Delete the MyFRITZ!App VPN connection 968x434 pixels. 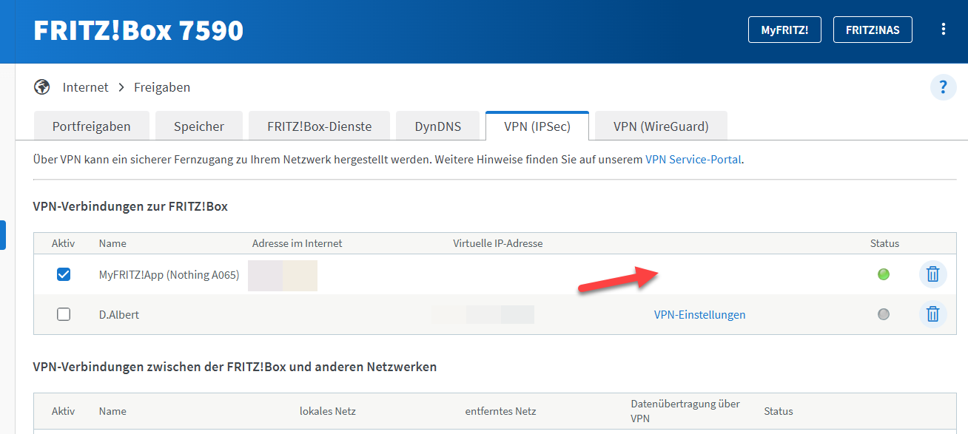tap(932, 274)
